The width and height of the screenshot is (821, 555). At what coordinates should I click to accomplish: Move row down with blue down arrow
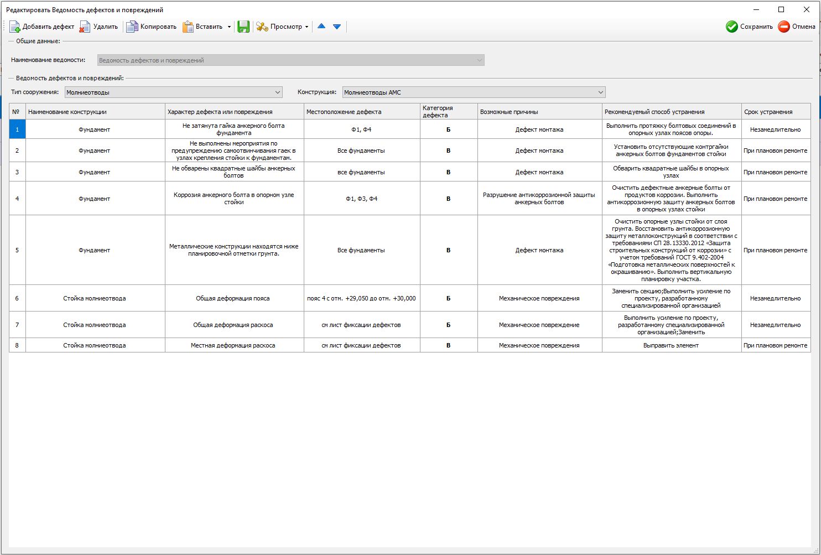pos(336,27)
